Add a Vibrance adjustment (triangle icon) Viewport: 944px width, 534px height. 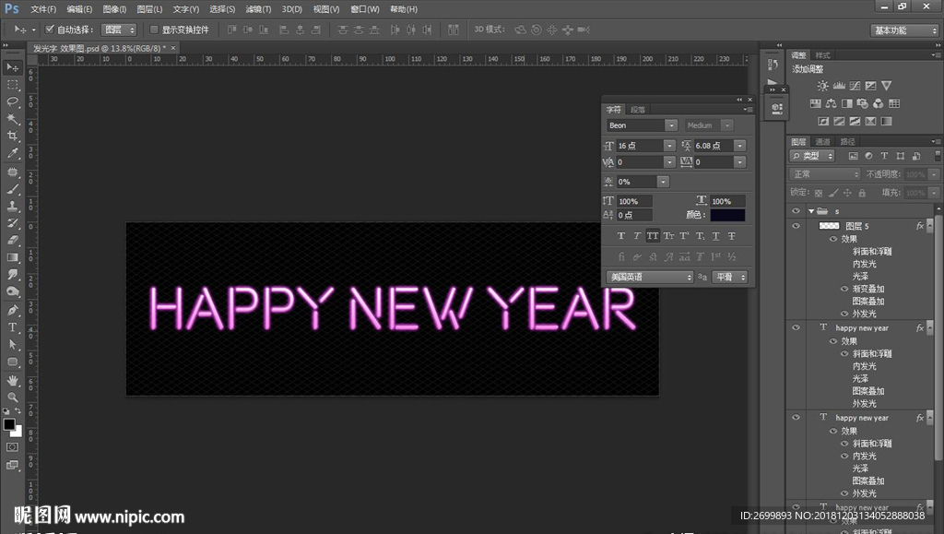point(886,86)
